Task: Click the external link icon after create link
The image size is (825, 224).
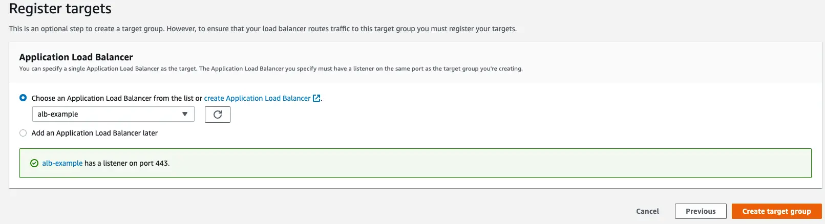Action: click(316, 98)
